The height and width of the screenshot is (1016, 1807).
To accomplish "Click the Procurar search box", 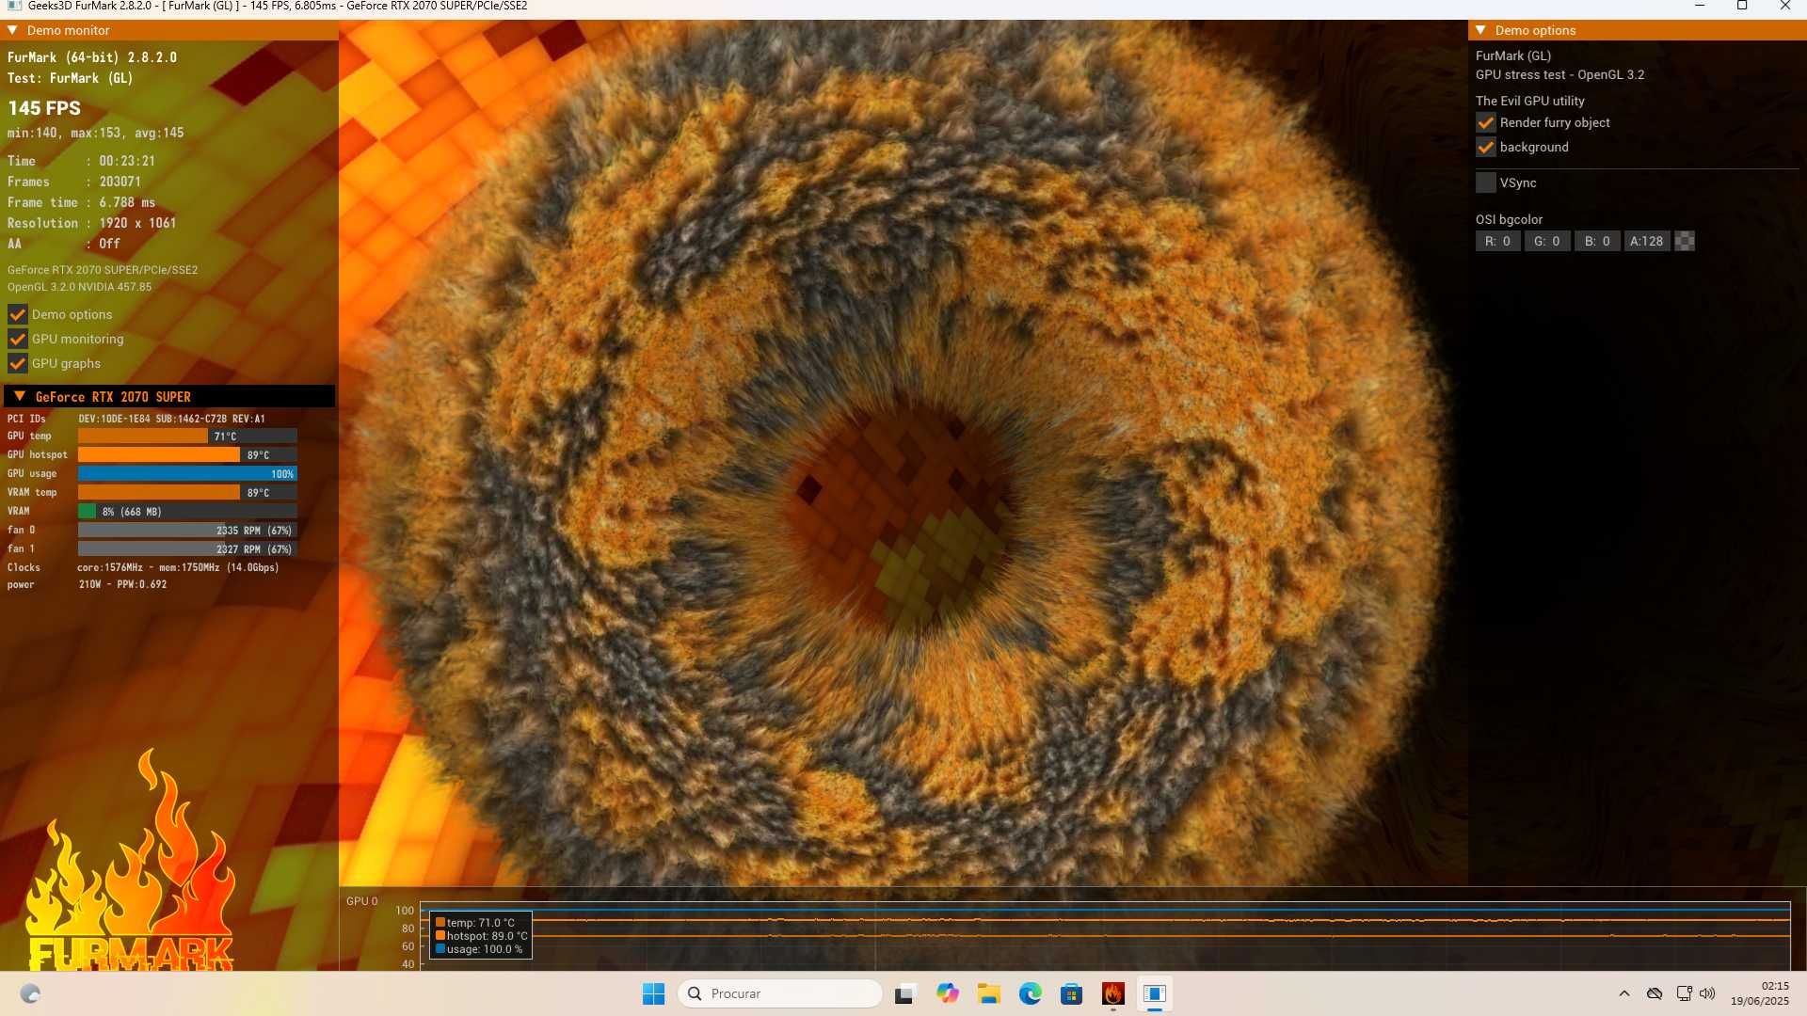I will 780,993.
